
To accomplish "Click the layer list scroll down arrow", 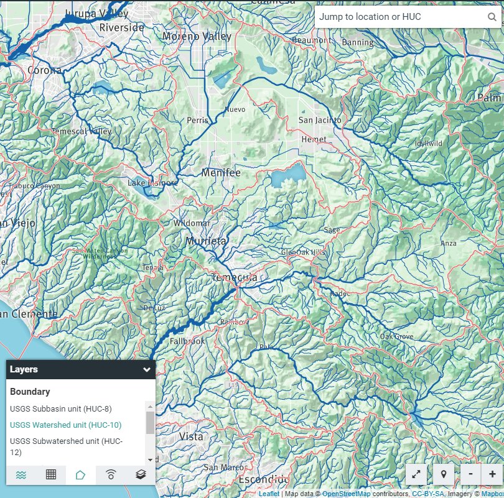I will pyautogui.click(x=150, y=460).
